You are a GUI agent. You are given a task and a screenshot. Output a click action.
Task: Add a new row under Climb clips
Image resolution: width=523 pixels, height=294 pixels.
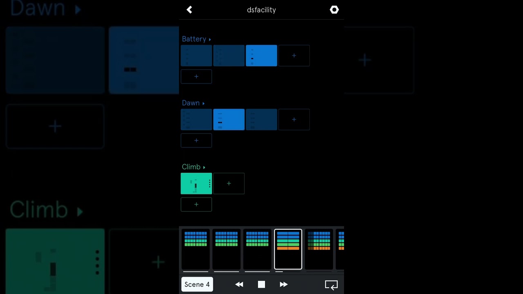197,204
